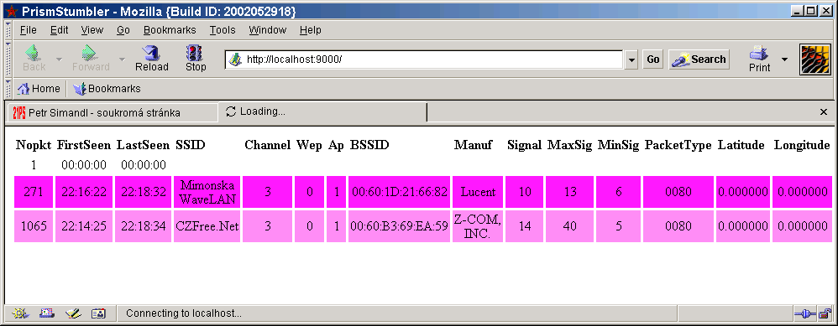Click the Z-COM, INC. manufacturer cell
Viewport: 838px width, 326px height.
tap(478, 226)
